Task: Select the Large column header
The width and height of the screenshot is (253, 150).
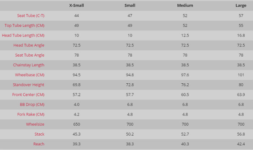Action: tap(241, 5)
